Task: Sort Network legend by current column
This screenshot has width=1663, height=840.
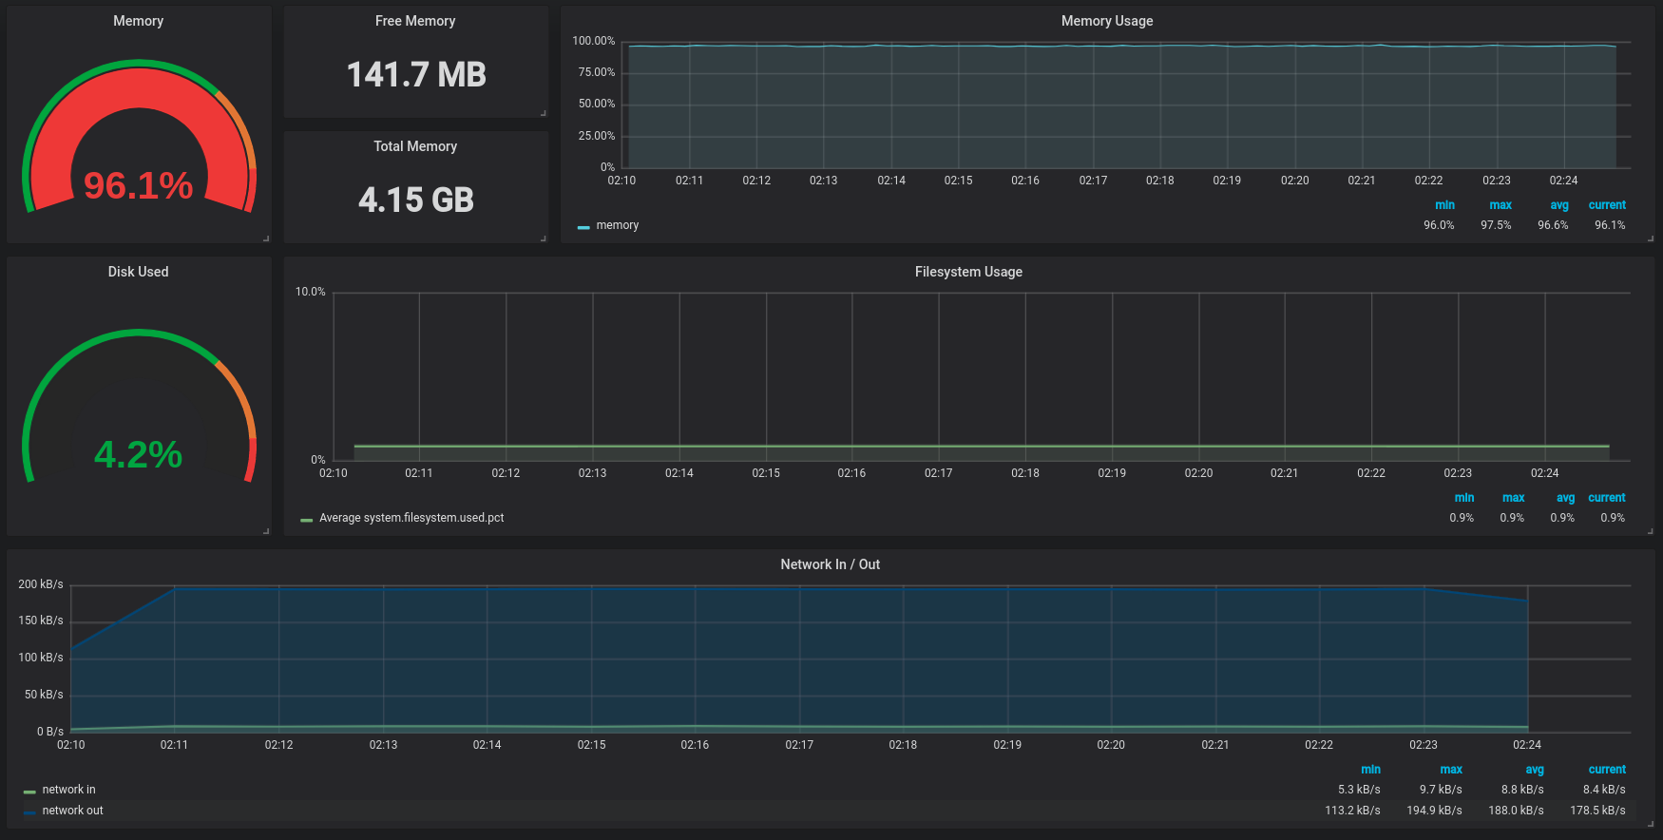Action: [1607, 770]
